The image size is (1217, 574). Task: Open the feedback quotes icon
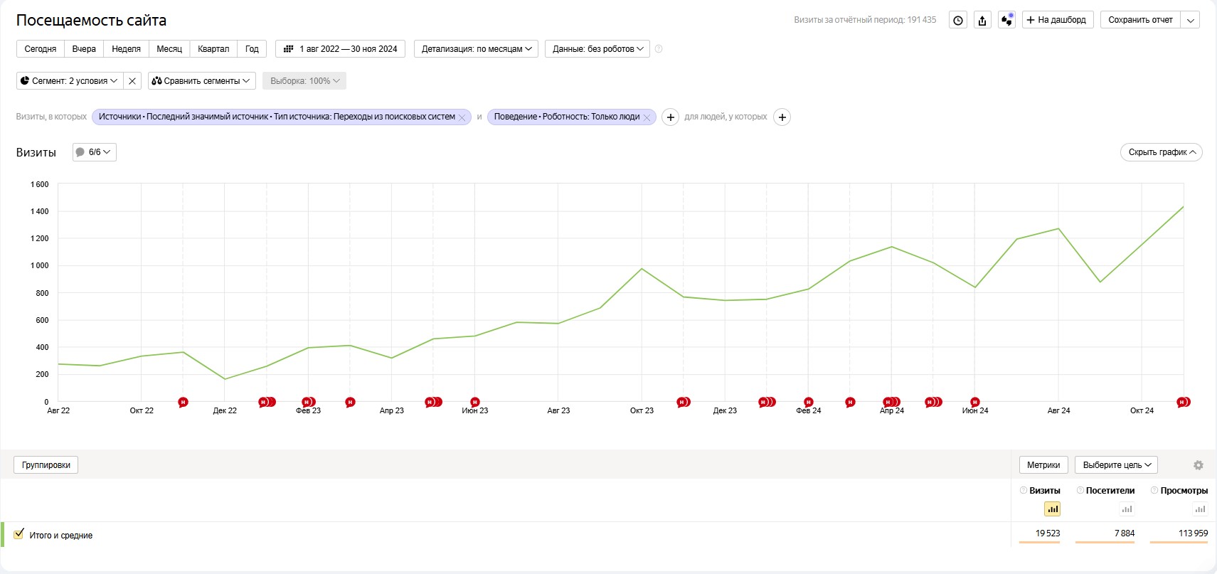(x=1006, y=20)
